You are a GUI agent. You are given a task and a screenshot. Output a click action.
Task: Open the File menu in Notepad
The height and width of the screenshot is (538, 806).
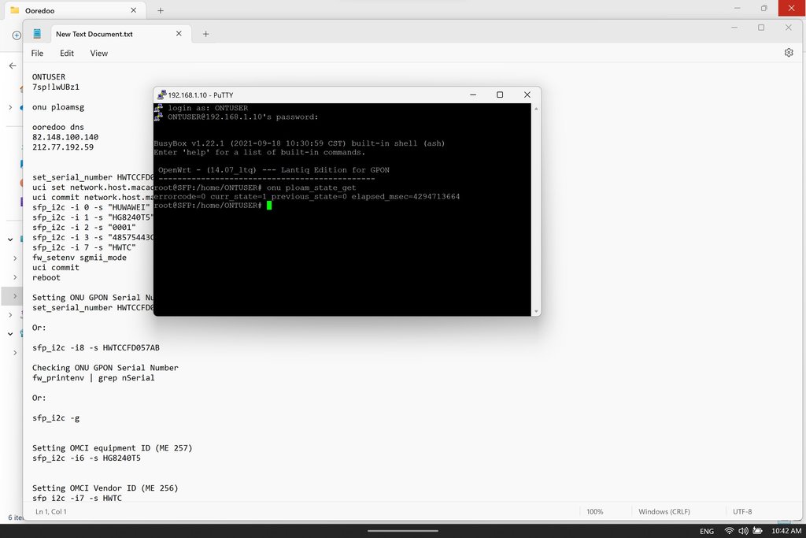[37, 54]
